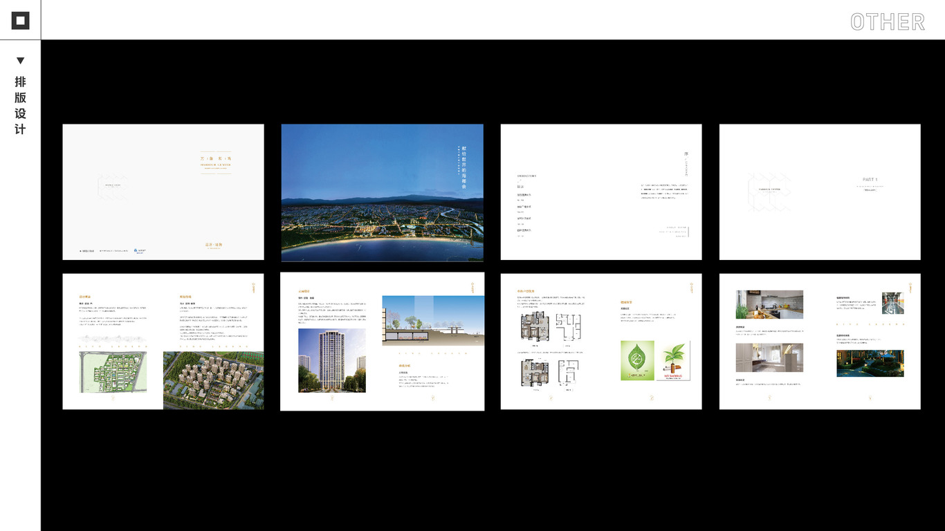
Task: Click the OTHER outlined heading
Action: pos(888,21)
